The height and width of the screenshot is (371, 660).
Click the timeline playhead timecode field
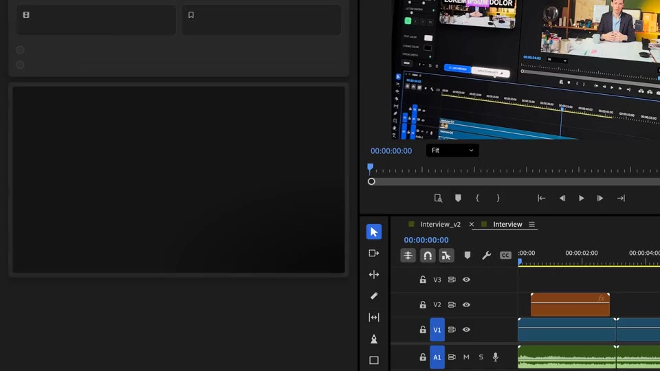coord(426,240)
